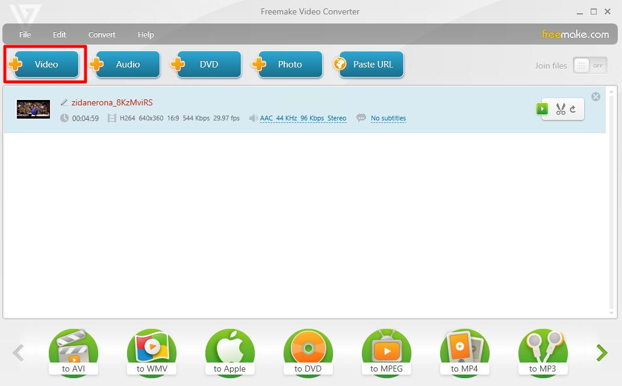This screenshot has width=622, height=386.
Task: Rotate the video with the arrow icon
Action: coord(573,109)
